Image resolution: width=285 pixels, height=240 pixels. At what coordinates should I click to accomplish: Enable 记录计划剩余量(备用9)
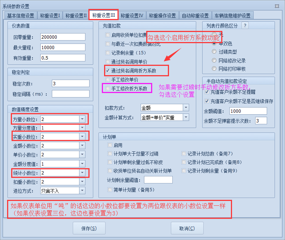pos(184,170)
